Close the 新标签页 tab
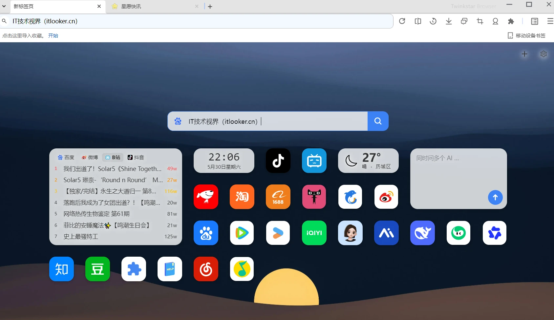 99,6
